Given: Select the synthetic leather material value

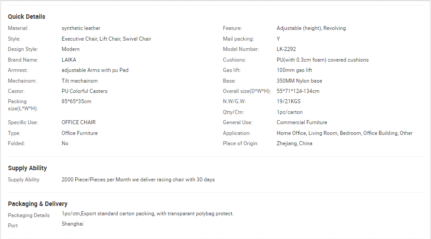Looking at the screenshot, I should point(81,28).
